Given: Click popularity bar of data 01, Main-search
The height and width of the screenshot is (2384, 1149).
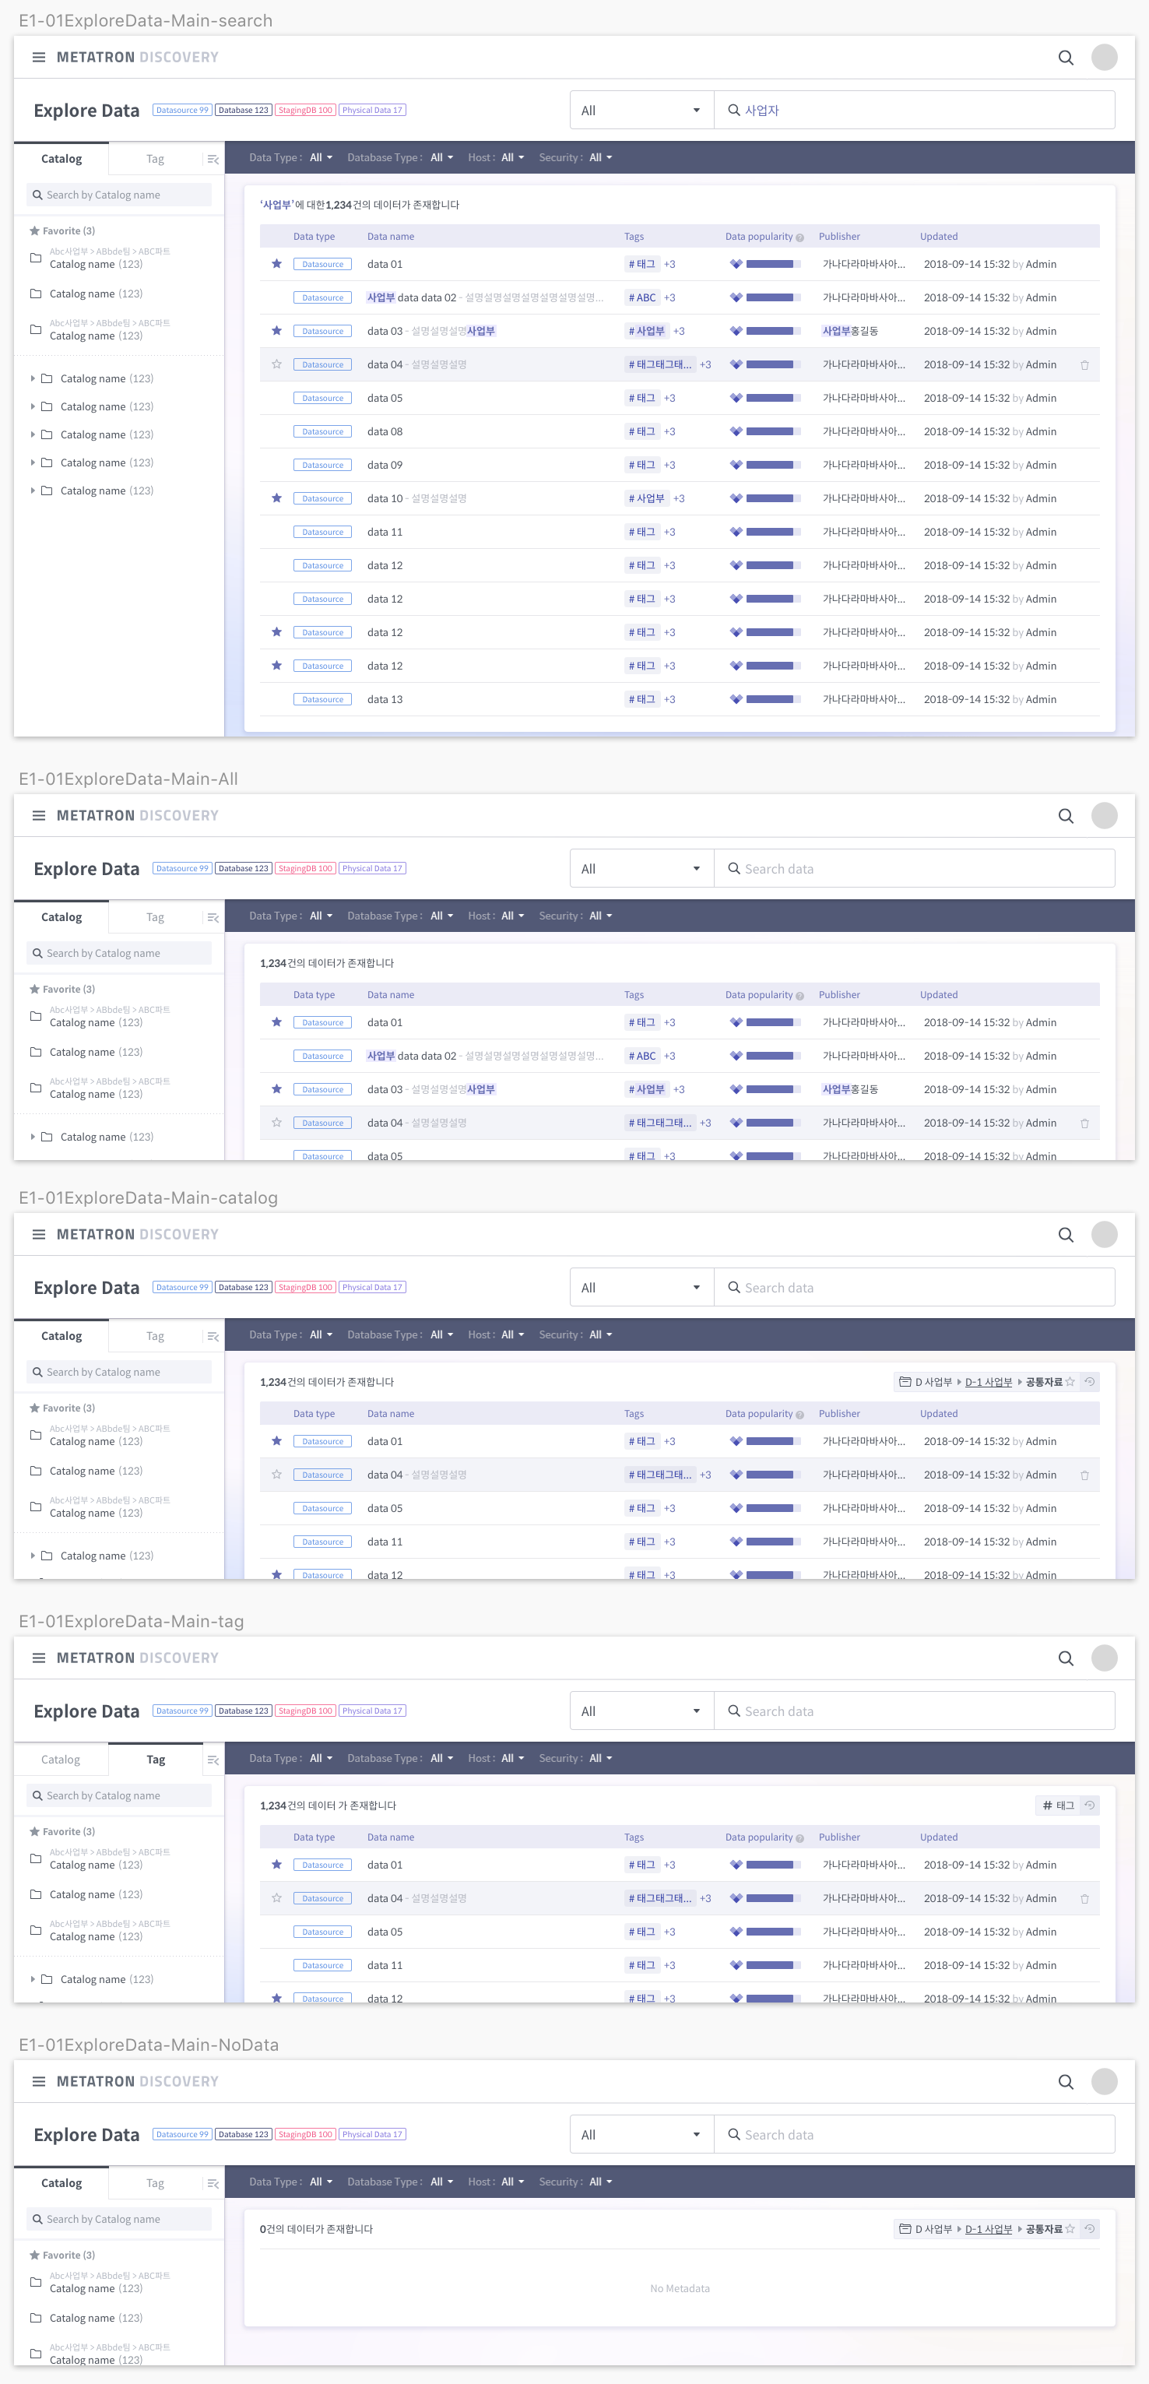Looking at the screenshot, I should pyautogui.click(x=772, y=264).
